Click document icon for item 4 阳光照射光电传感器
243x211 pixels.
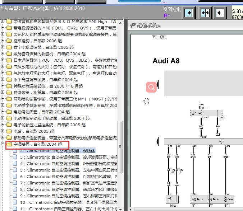point(15,164)
